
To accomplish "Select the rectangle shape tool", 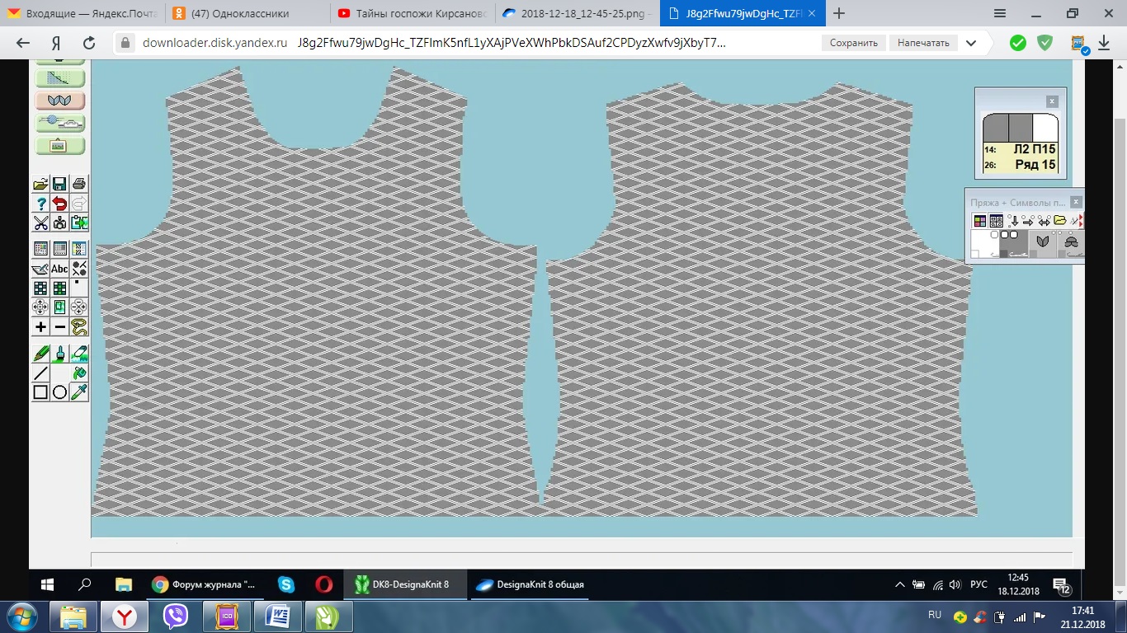I will click(40, 393).
